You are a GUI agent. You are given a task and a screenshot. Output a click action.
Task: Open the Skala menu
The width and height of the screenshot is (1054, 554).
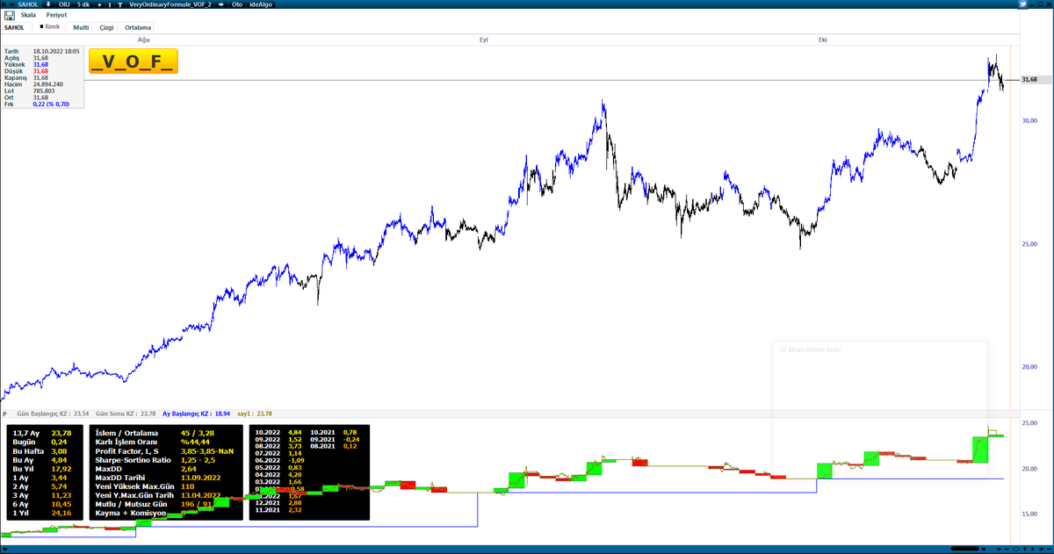28,15
